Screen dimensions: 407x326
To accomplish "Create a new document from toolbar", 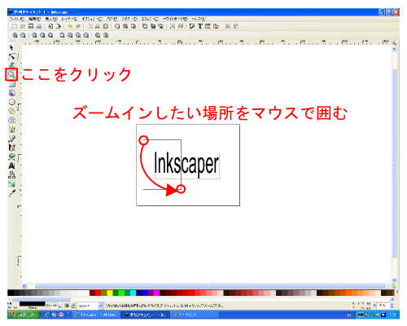I will [x=15, y=26].
